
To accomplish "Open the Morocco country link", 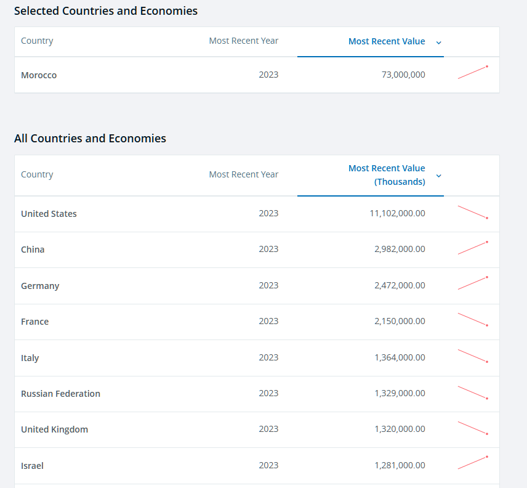I will (x=39, y=75).
